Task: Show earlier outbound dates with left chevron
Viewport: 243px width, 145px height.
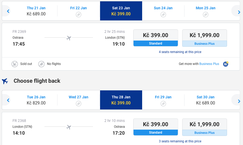Action: click(8, 11)
